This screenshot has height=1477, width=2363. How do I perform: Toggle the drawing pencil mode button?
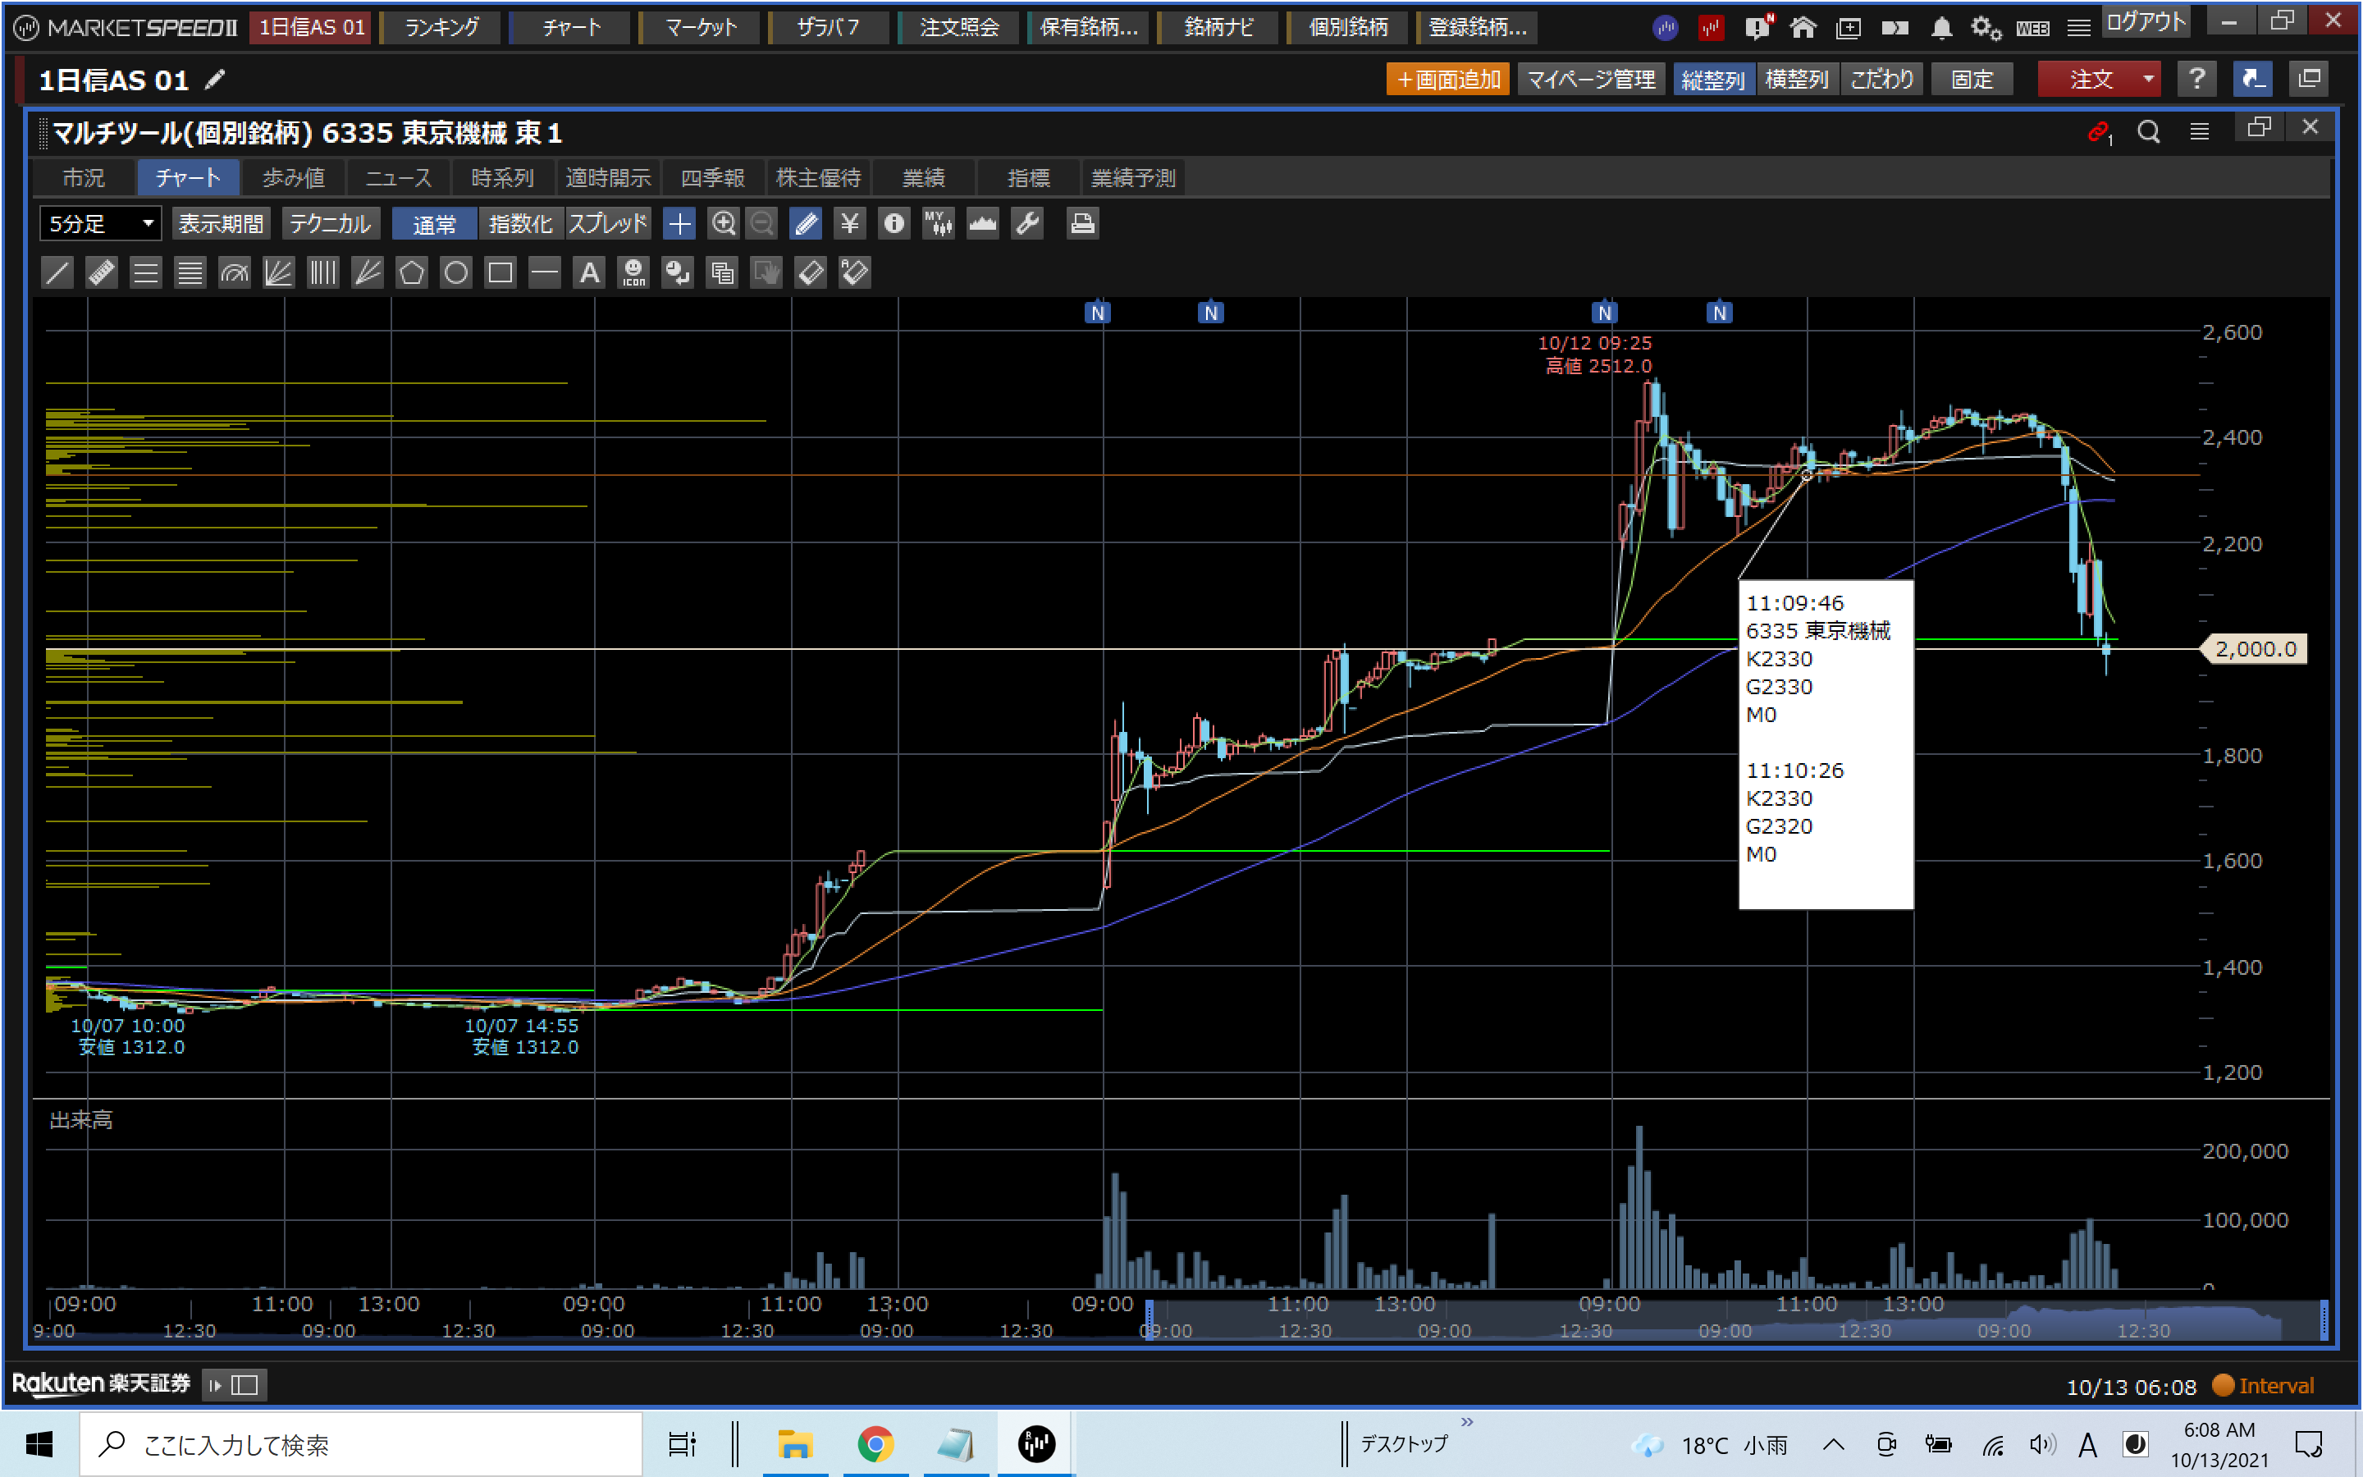[806, 224]
